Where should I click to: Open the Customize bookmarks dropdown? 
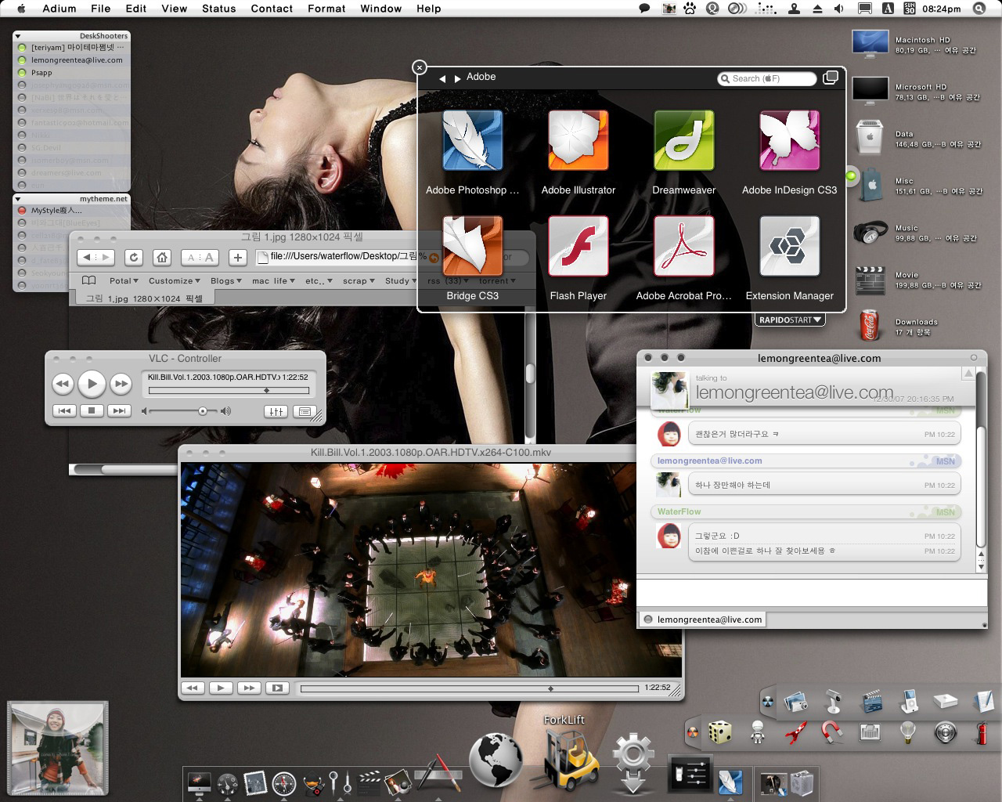click(x=174, y=280)
